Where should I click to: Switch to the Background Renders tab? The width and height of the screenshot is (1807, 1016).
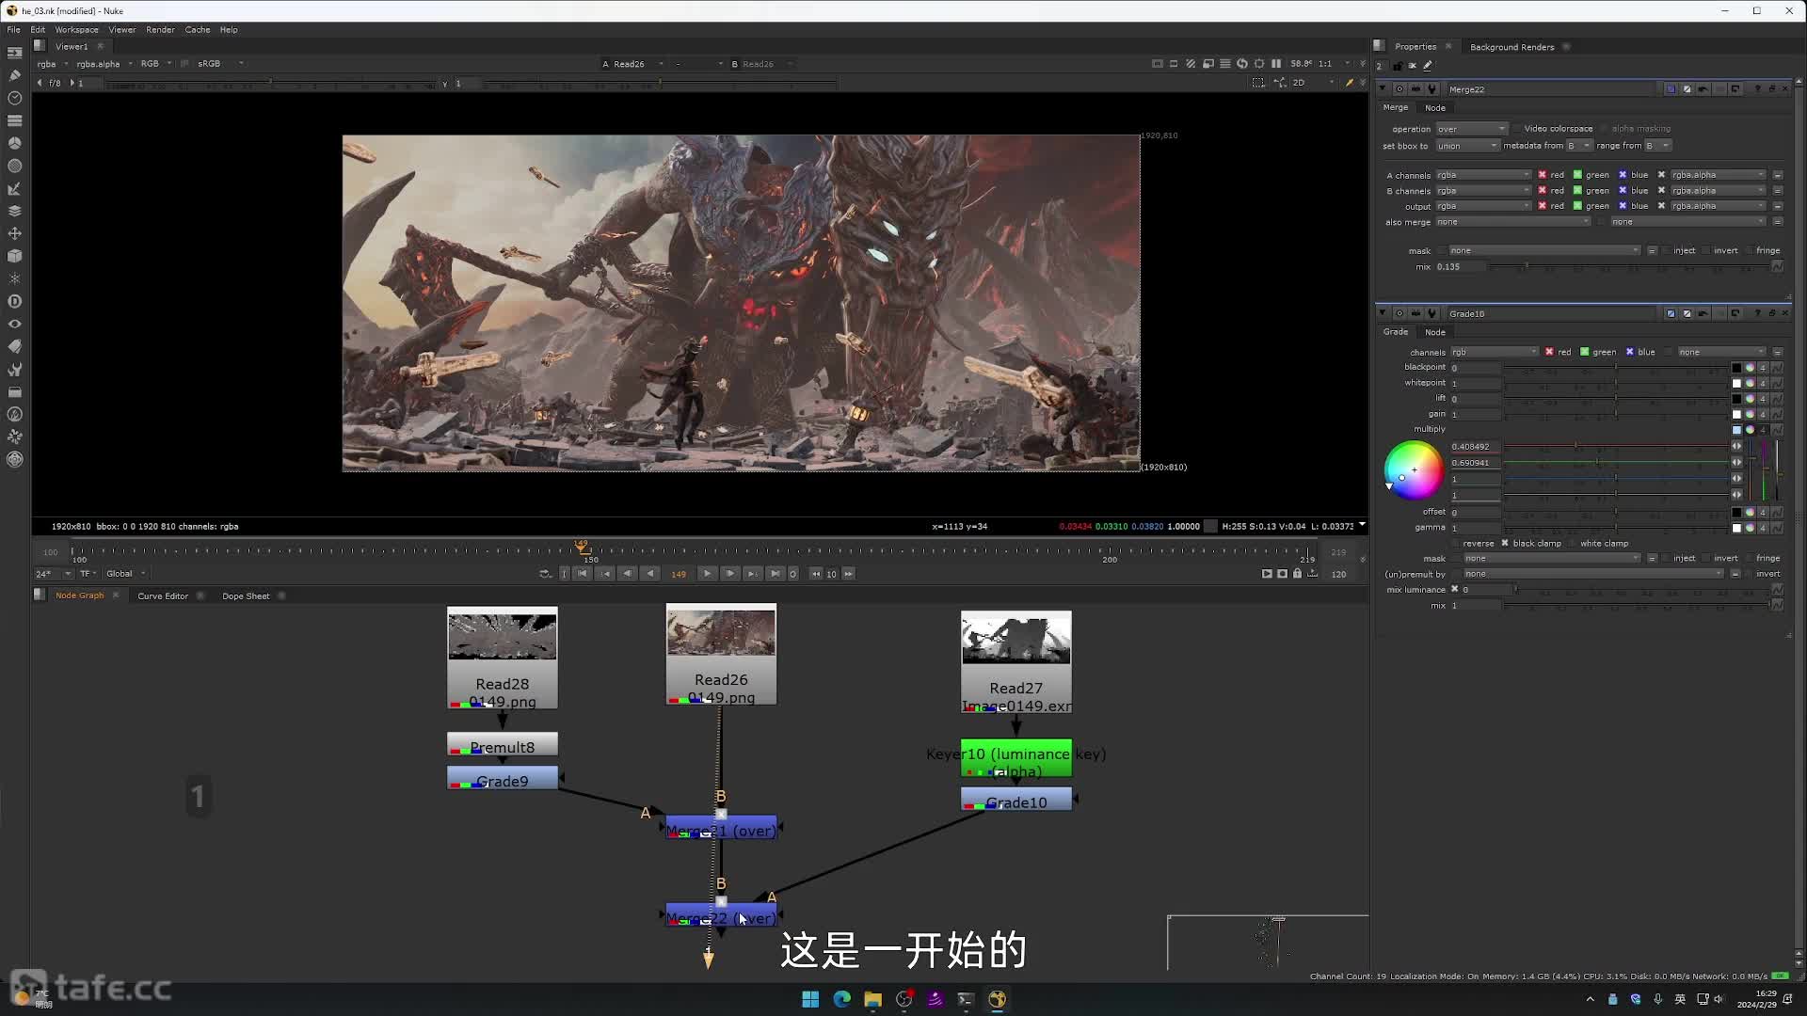pyautogui.click(x=1511, y=47)
